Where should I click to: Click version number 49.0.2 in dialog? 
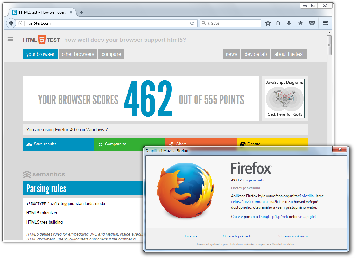236,180
